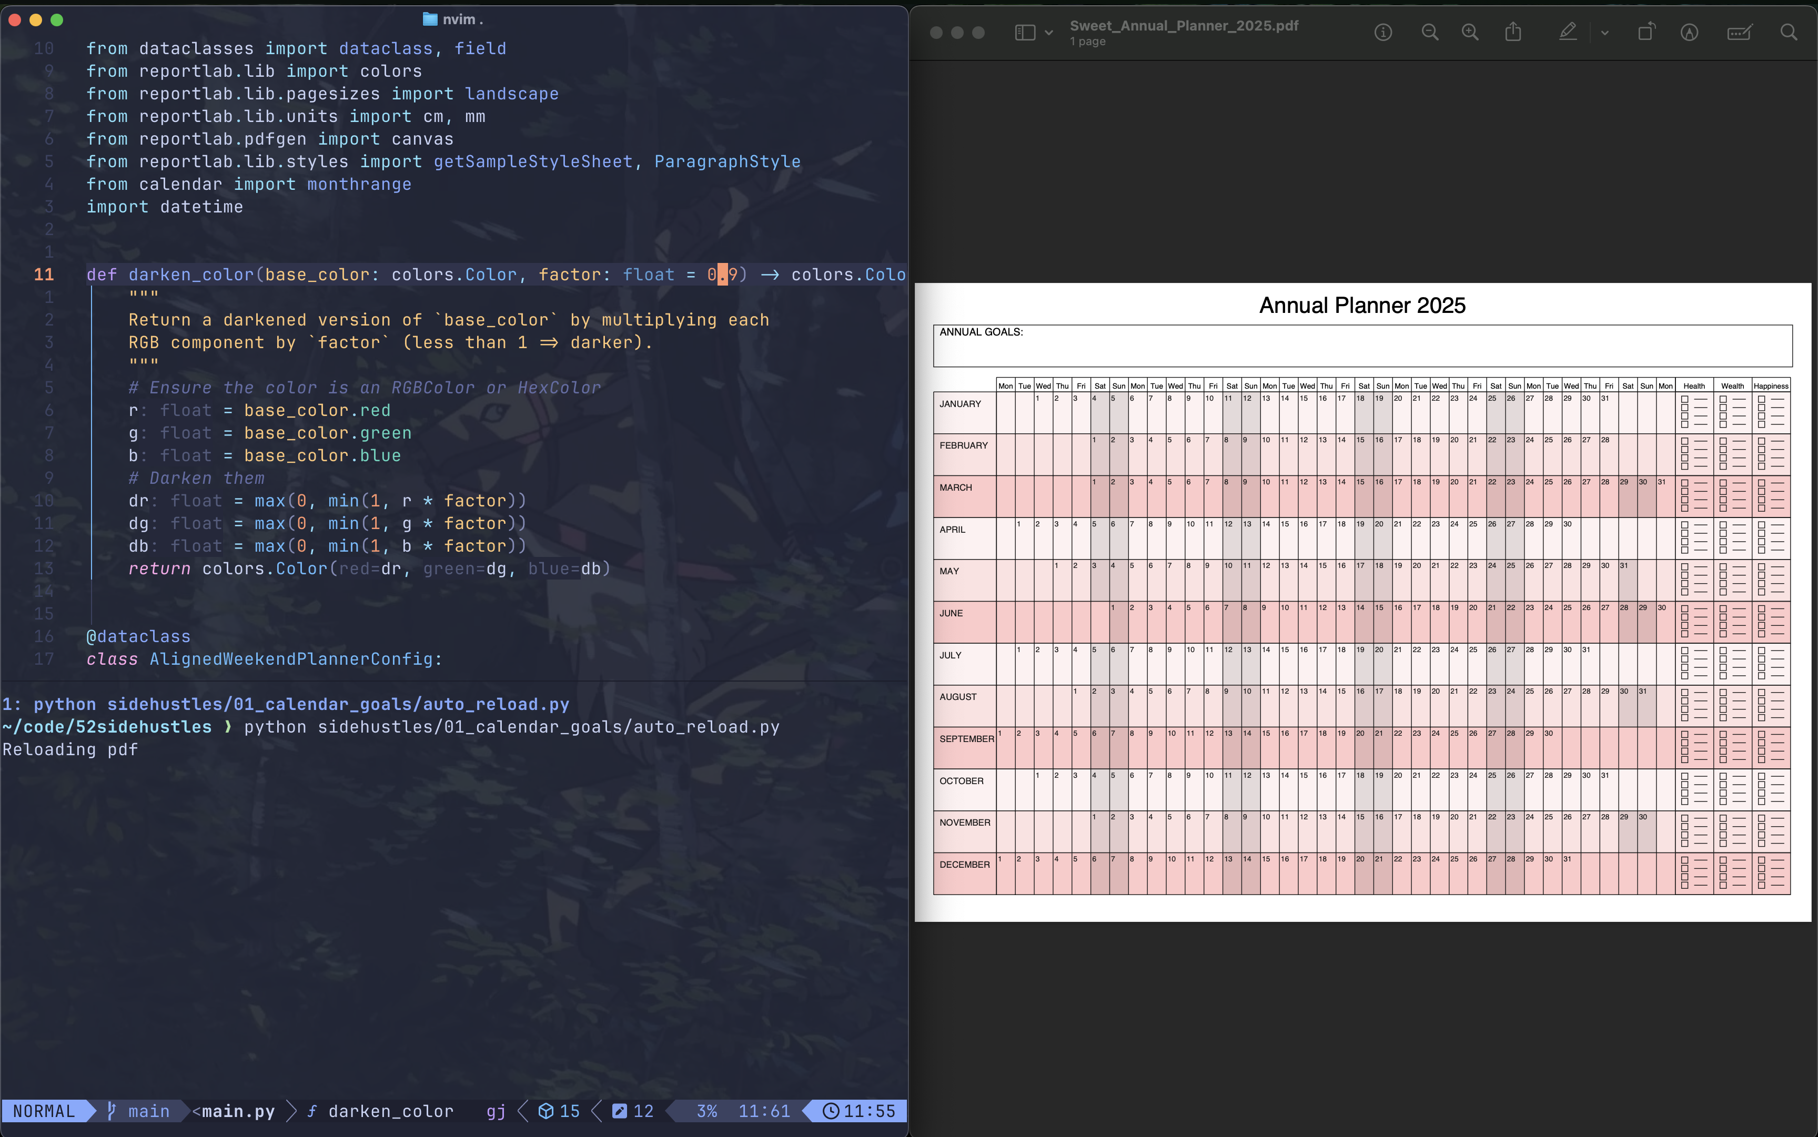Viewport: 1818px width, 1137px height.
Task: Click the terminal tab title line with auto_reload.py
Action: click(286, 704)
